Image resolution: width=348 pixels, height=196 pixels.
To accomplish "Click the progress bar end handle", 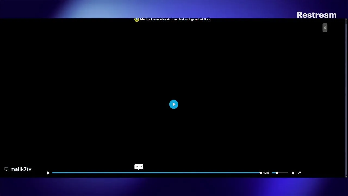I will coord(260,173).
